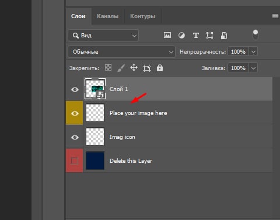Hide the Place your image here layer
Screen dimensions: 280x220
(x=75, y=113)
